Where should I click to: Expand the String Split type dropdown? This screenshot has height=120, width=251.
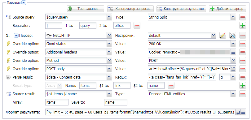click(x=233, y=17)
